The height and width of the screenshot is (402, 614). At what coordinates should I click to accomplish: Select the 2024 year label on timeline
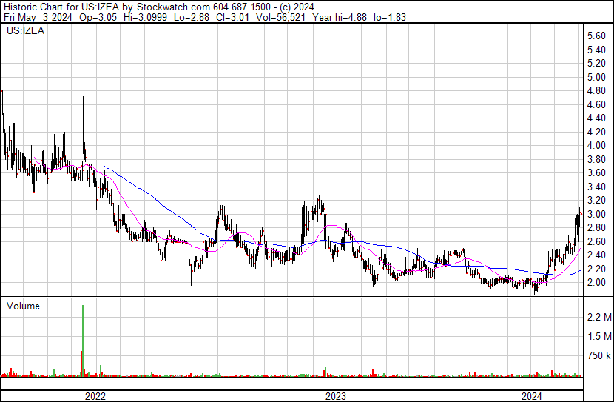click(x=531, y=396)
